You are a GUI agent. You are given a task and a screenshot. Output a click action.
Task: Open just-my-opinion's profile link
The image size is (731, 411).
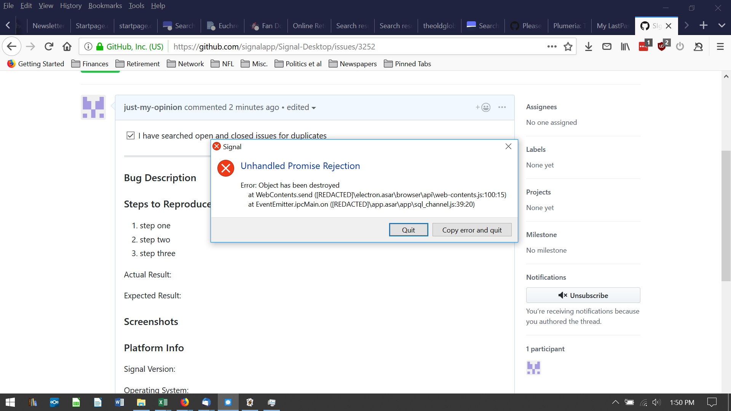tap(153, 107)
